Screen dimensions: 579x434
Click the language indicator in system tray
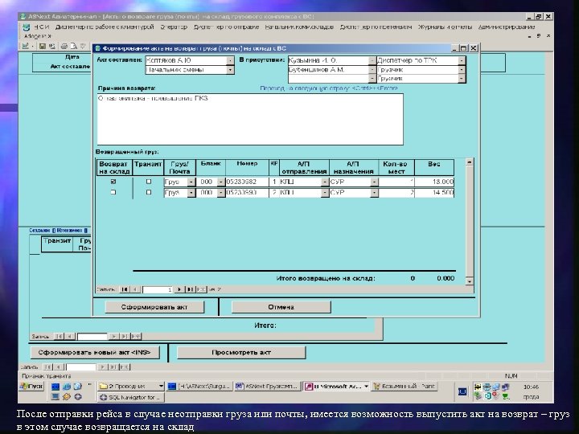(462, 391)
